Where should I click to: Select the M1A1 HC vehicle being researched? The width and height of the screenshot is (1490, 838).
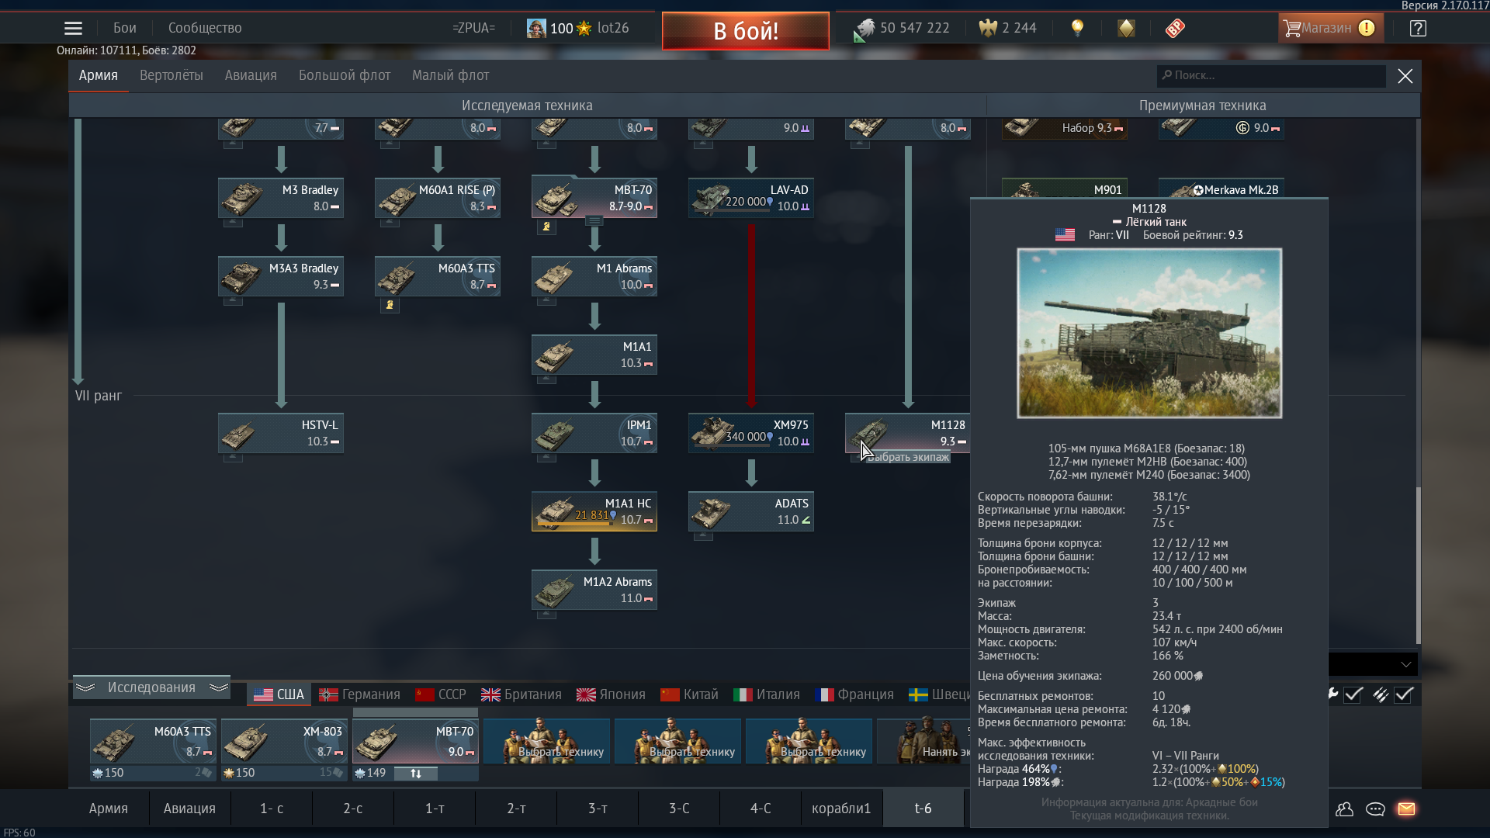click(x=594, y=511)
